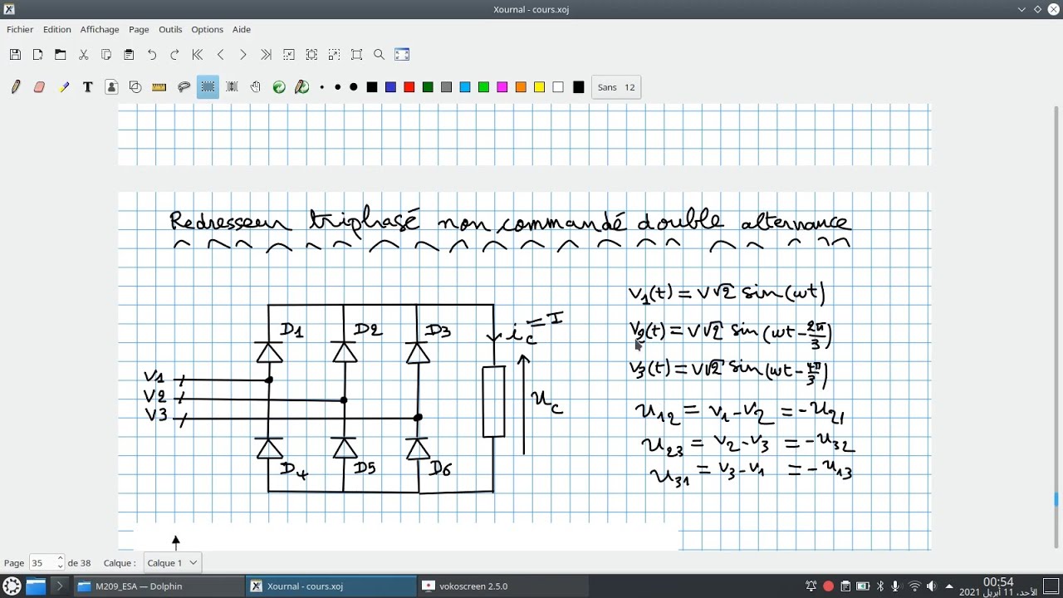This screenshot has height=598, width=1063.
Task: Open the Outils menu
Action: (x=170, y=29)
